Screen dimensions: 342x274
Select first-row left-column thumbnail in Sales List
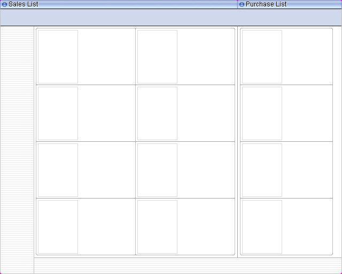(58, 57)
